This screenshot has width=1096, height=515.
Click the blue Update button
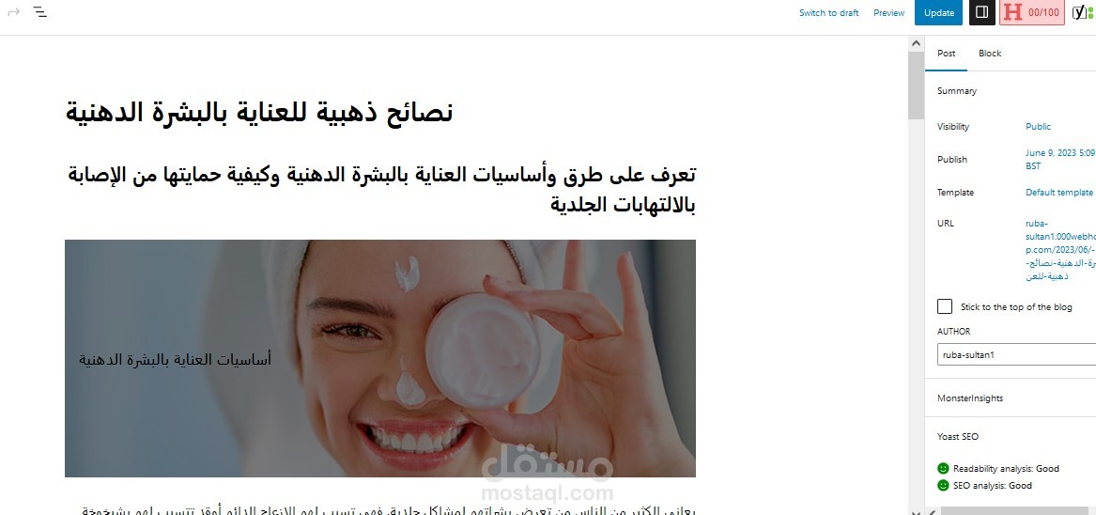tap(938, 12)
